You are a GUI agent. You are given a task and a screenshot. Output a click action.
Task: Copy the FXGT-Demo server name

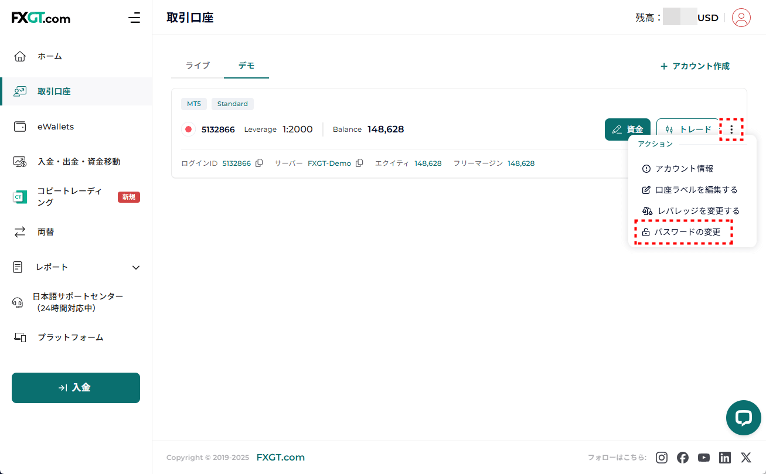pyautogui.click(x=360, y=163)
